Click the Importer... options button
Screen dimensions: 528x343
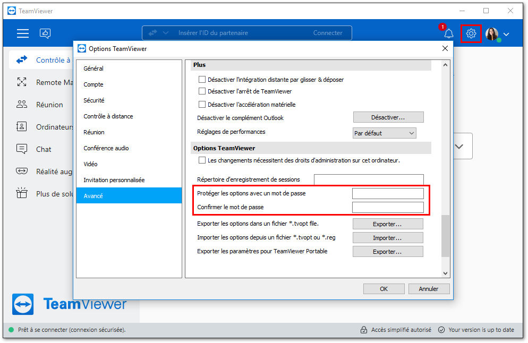[x=388, y=238]
